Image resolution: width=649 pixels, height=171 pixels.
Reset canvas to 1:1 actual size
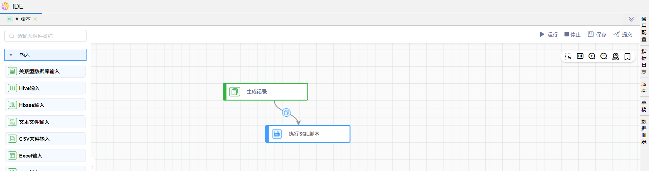click(x=580, y=56)
